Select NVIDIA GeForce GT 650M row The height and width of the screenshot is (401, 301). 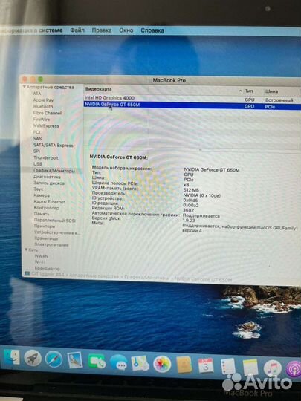(192, 105)
